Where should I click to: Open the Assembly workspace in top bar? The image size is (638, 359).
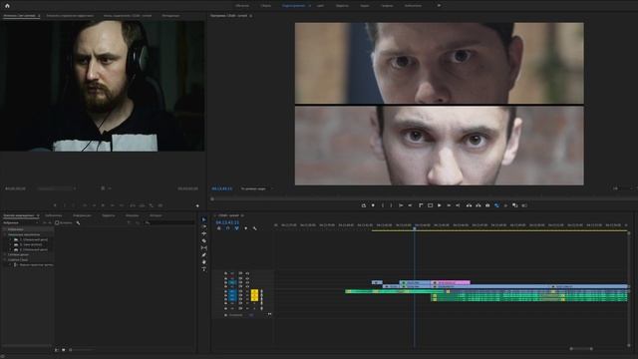coord(266,6)
